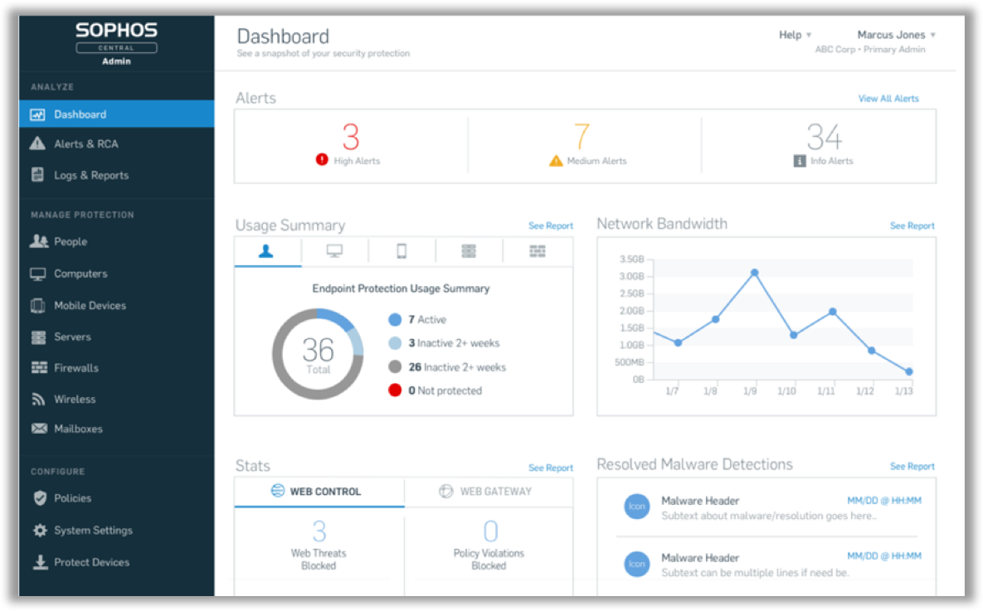Click the Mobile Devices icon in sidebar

[x=37, y=305]
